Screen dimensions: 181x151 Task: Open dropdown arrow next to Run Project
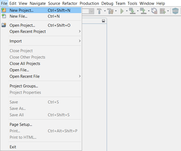[127, 11]
